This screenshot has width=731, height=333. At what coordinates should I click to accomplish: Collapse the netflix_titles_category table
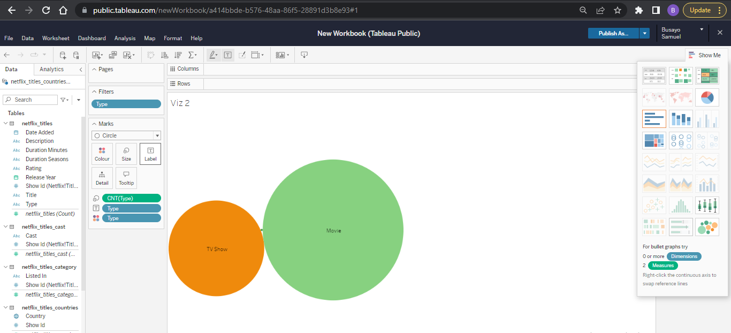pyautogui.click(x=5, y=267)
